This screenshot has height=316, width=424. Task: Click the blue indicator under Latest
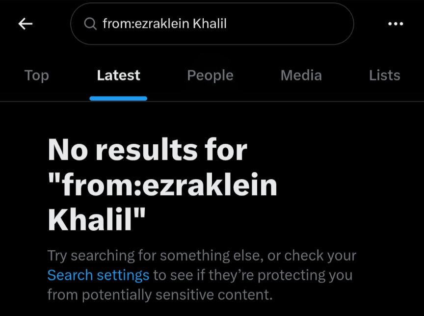pos(118,99)
